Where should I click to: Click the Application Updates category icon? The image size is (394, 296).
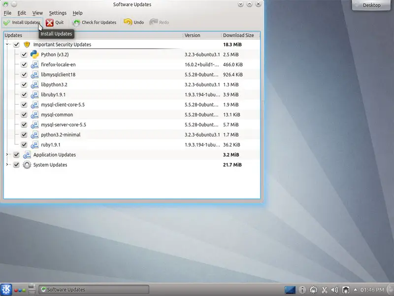[x=27, y=155]
